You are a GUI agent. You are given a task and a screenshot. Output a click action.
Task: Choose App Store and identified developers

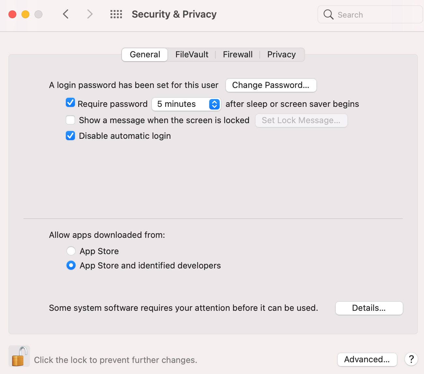point(71,266)
